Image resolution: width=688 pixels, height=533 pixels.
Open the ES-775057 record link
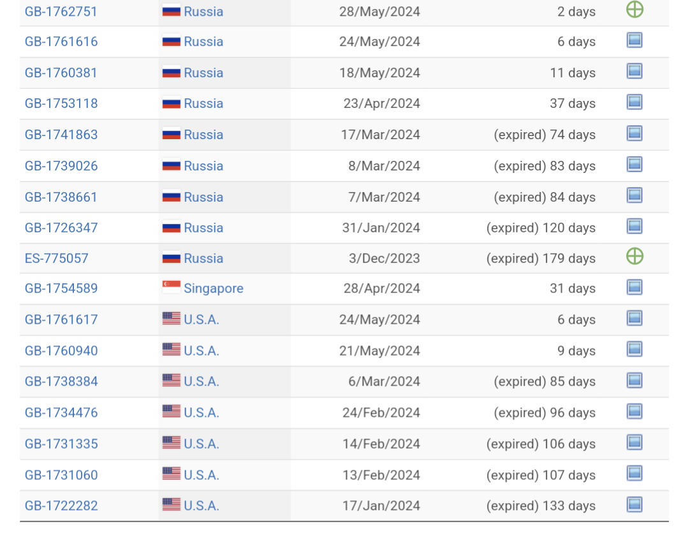(57, 259)
